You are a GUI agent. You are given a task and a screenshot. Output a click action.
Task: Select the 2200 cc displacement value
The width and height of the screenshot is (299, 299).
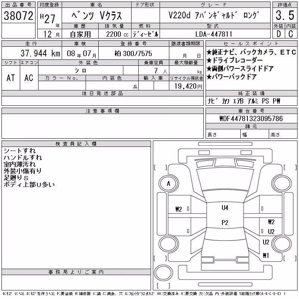click(x=117, y=34)
